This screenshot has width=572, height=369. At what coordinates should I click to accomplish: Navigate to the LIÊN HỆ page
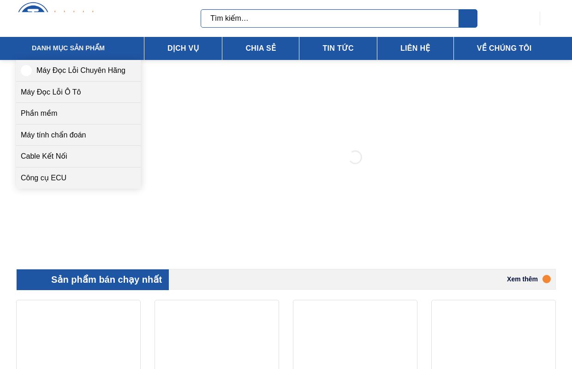tap(415, 48)
